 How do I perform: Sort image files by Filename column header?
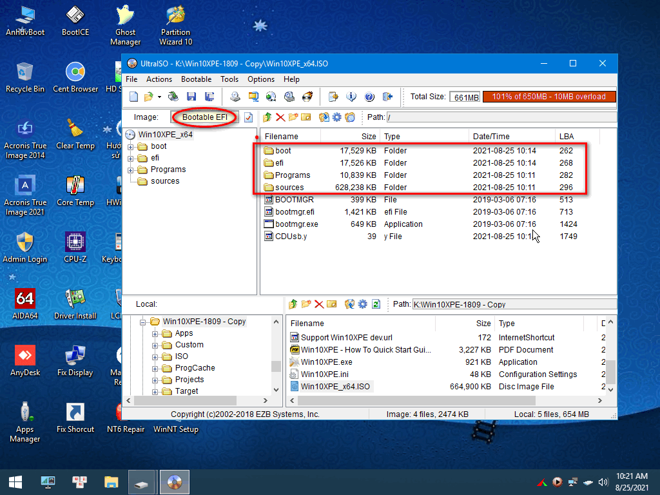tap(291, 137)
